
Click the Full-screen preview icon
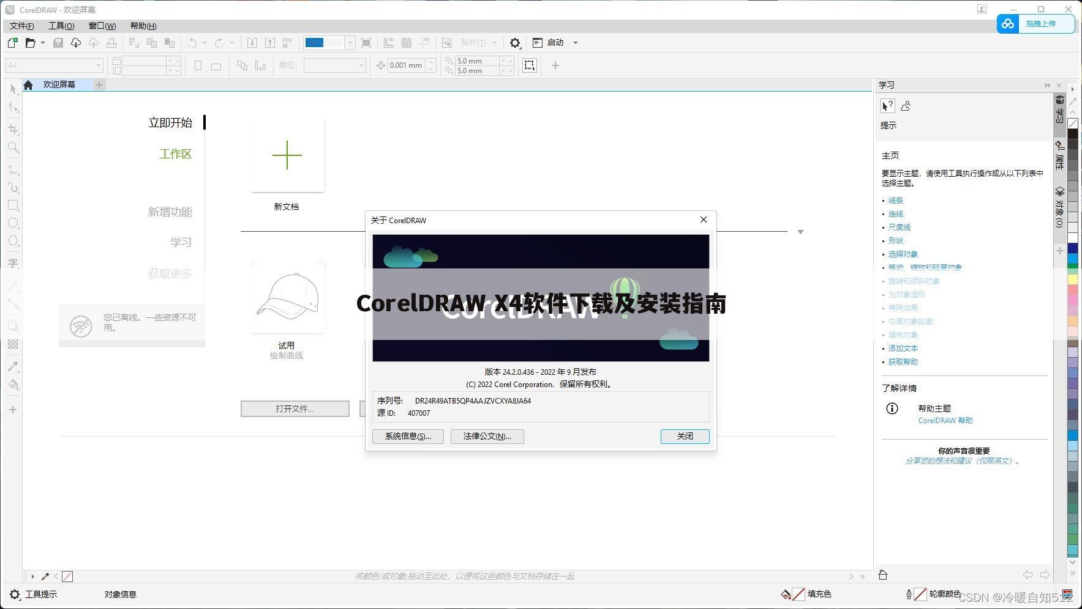click(366, 43)
